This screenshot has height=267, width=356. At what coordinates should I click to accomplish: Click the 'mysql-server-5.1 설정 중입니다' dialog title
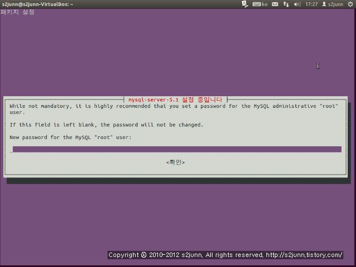click(x=175, y=100)
